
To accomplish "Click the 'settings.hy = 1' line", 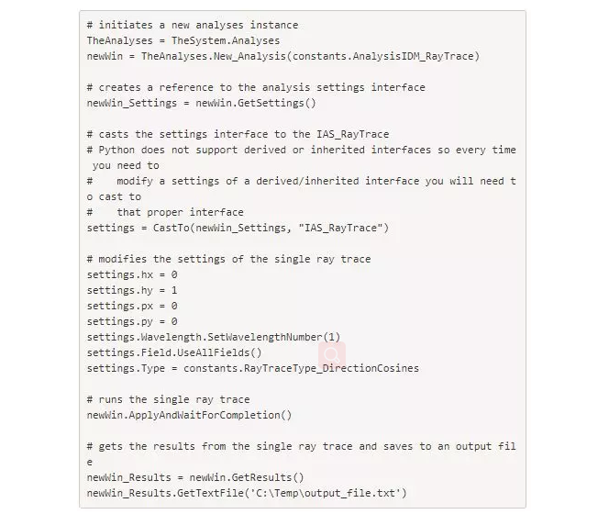I will pyautogui.click(x=132, y=290).
